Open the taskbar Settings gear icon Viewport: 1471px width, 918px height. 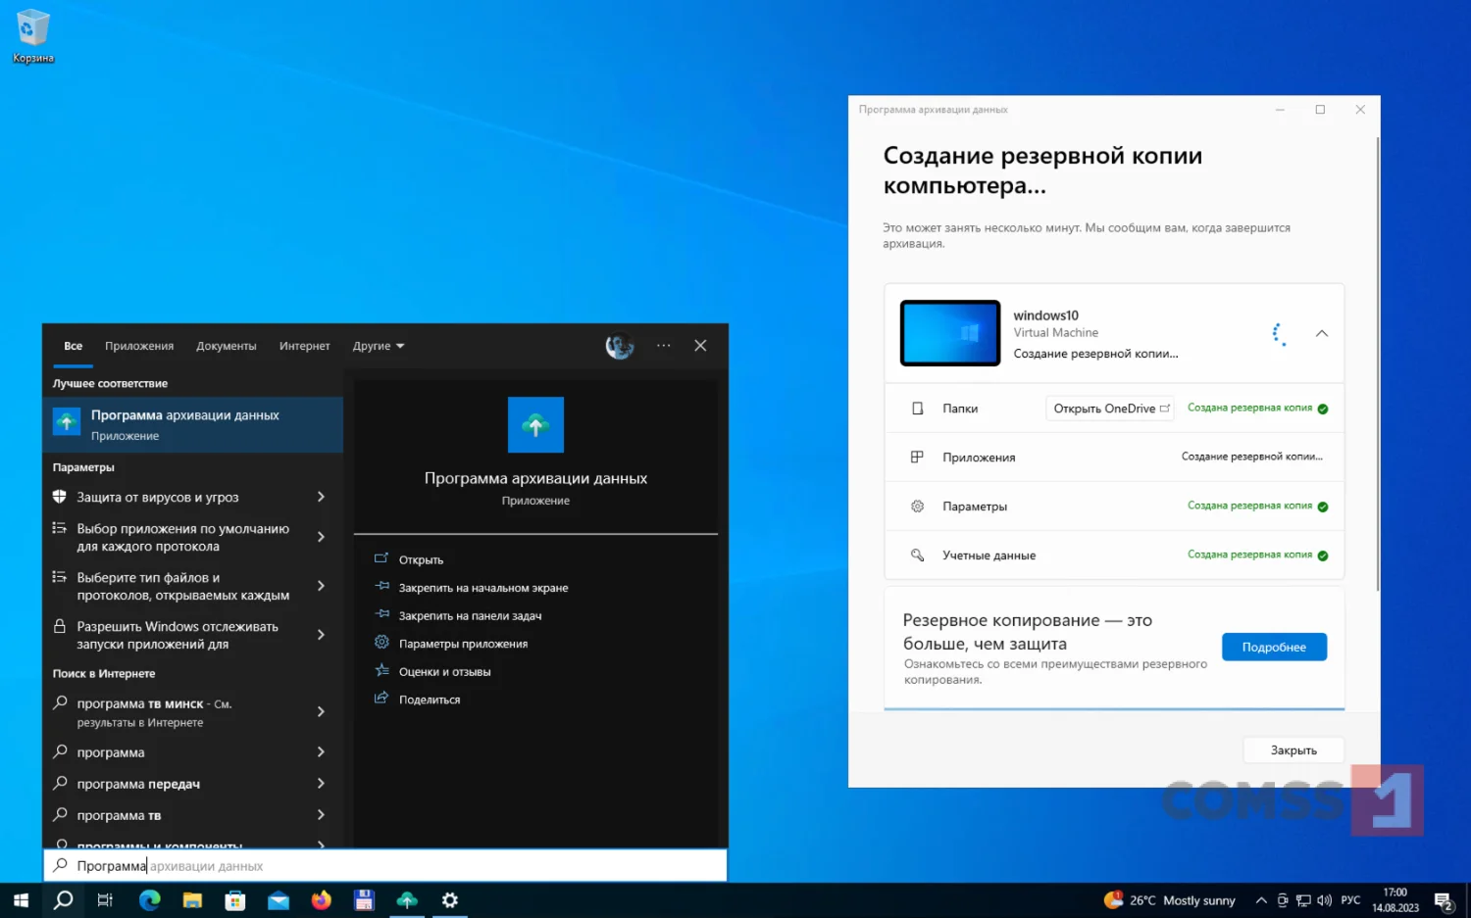(450, 900)
